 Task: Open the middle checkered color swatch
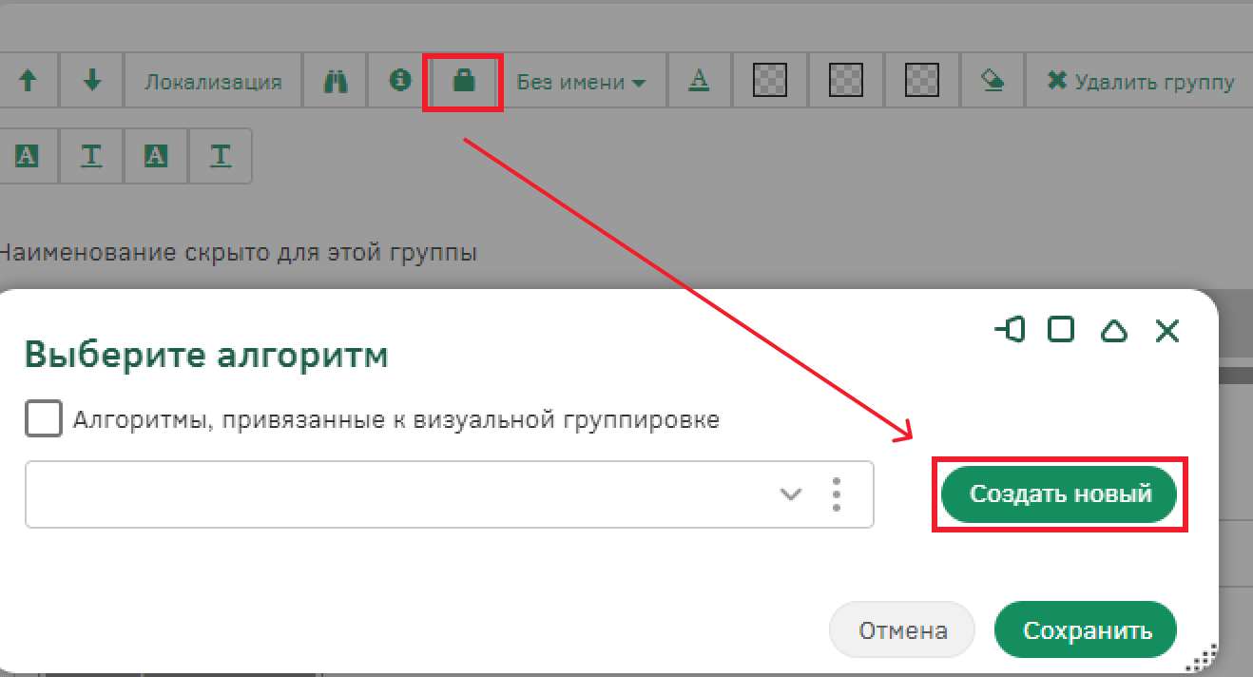pyautogui.click(x=845, y=81)
